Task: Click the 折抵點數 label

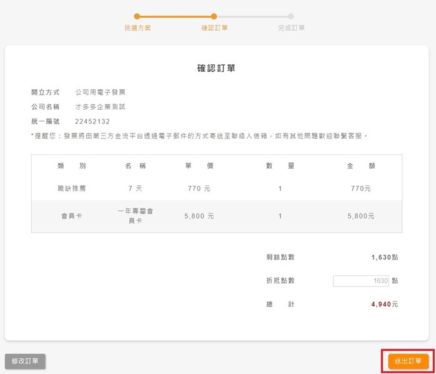Action: pos(280,280)
